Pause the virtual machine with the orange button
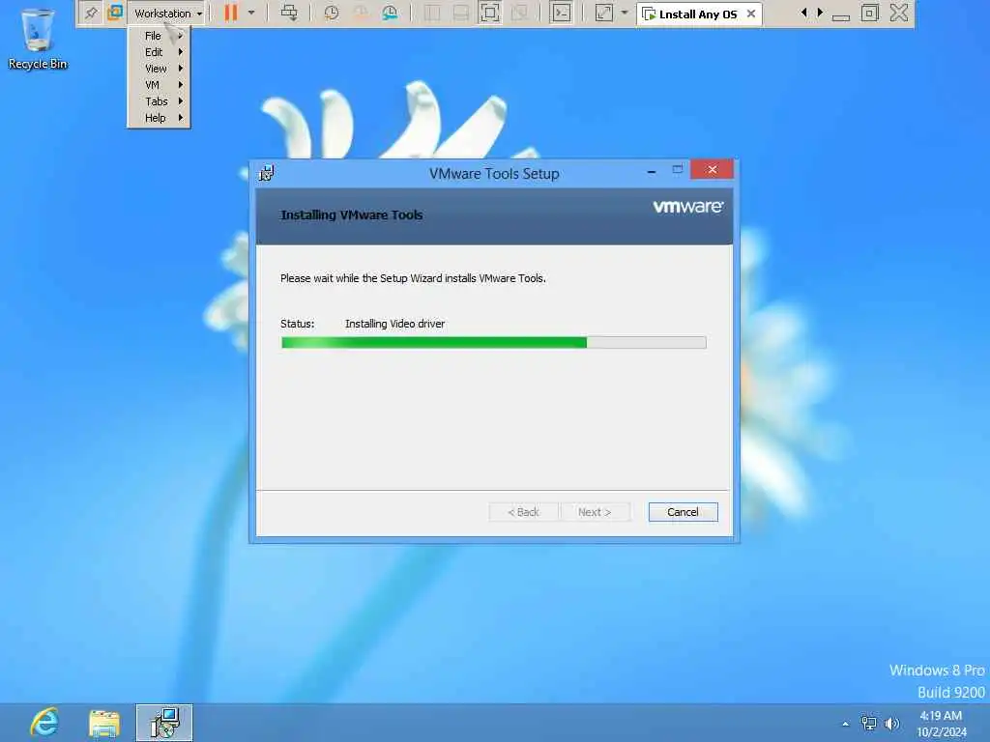Image resolution: width=990 pixels, height=742 pixels. [x=231, y=13]
